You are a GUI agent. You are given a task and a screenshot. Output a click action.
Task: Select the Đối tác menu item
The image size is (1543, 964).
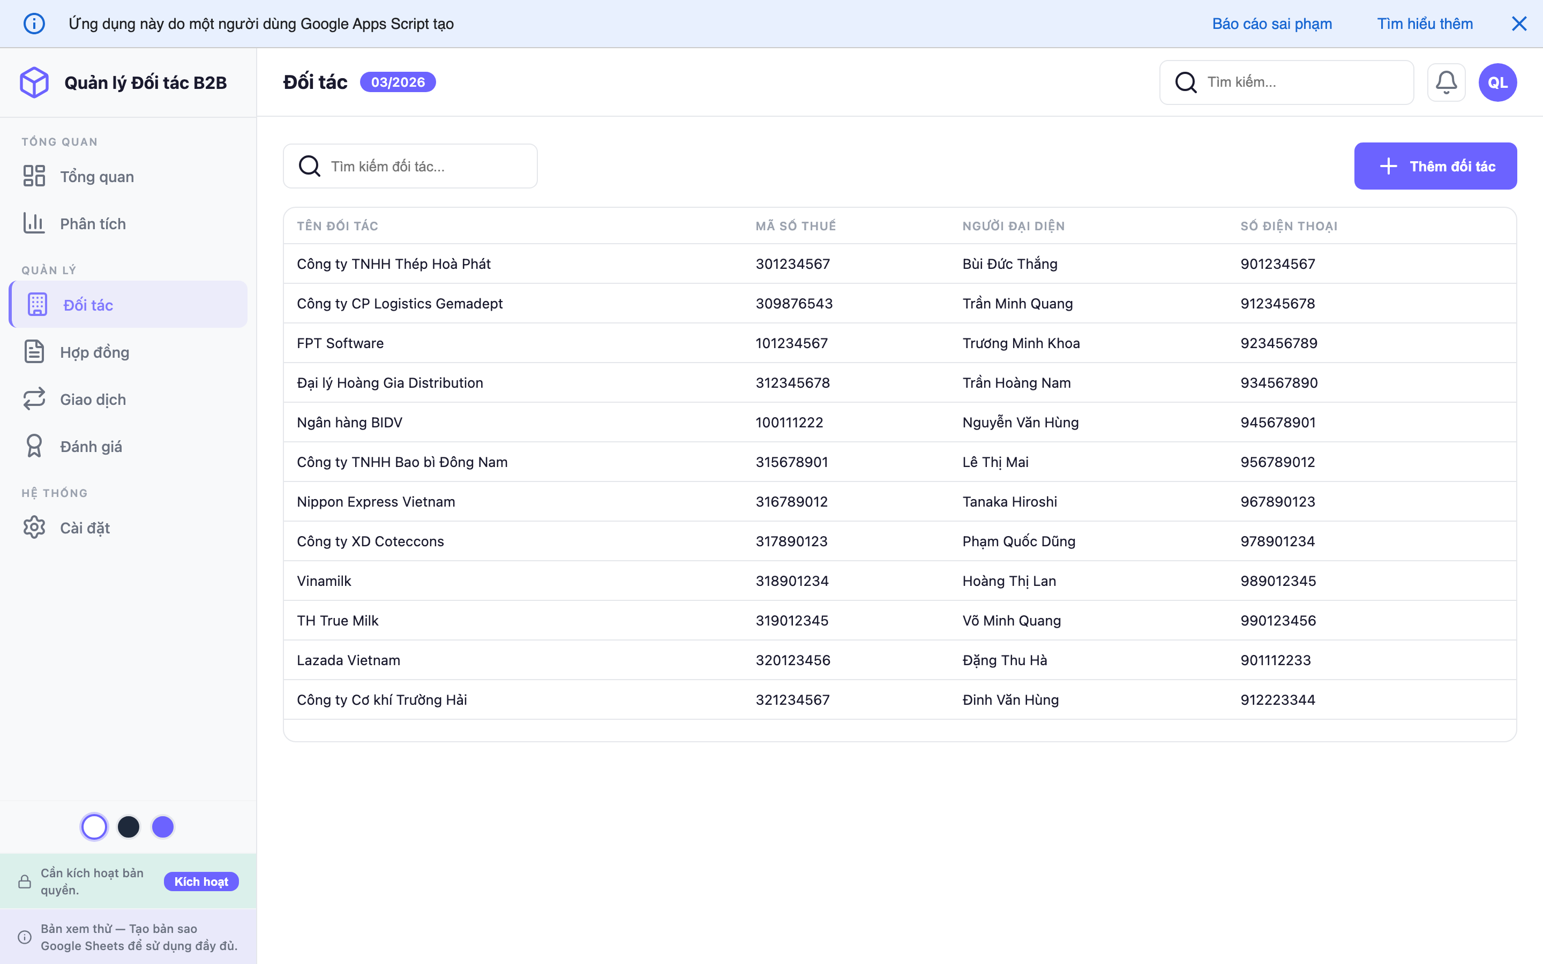pos(88,304)
